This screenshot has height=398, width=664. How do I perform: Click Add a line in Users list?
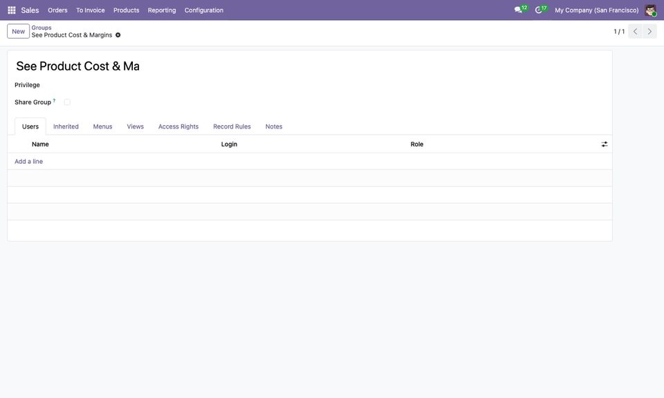coord(29,161)
